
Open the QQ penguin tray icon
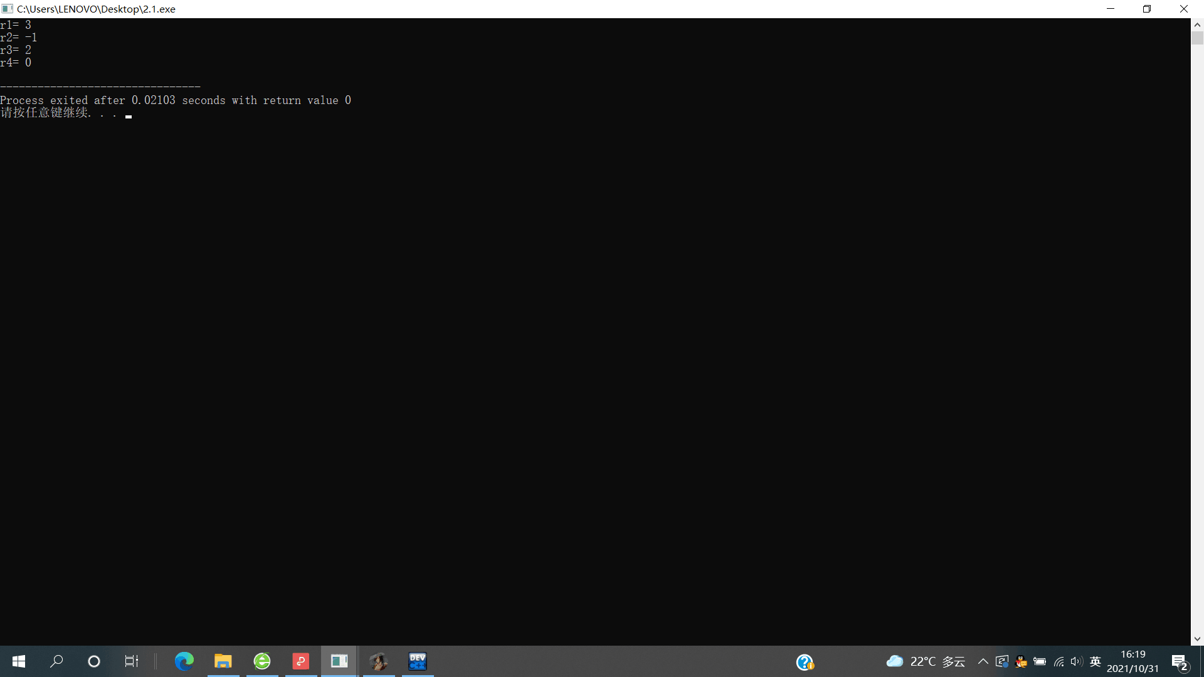tap(1021, 662)
